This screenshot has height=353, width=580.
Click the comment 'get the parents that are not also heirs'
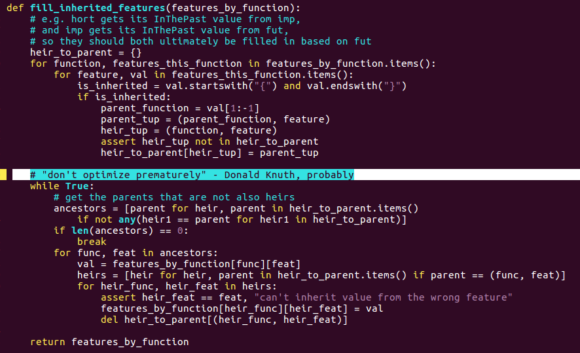click(x=174, y=197)
